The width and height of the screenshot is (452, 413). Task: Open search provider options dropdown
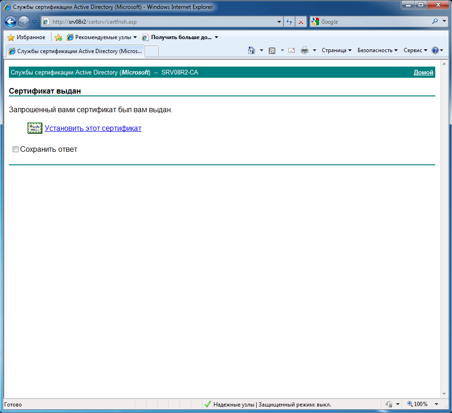coord(444,21)
